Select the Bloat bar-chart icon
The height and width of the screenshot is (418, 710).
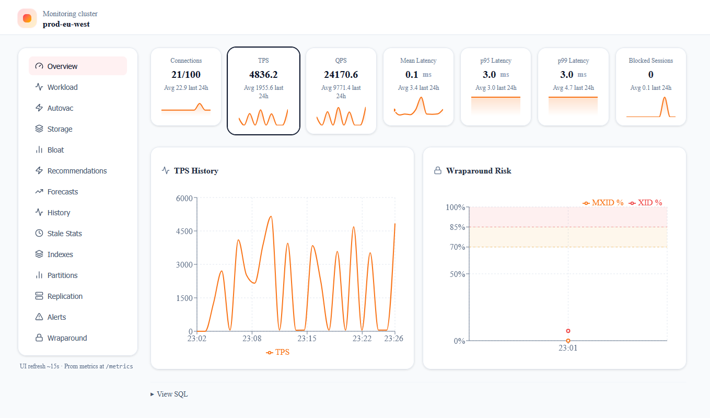(x=39, y=149)
